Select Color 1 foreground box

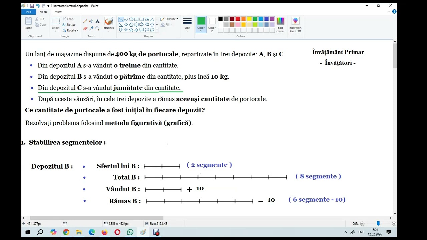pyautogui.click(x=201, y=25)
